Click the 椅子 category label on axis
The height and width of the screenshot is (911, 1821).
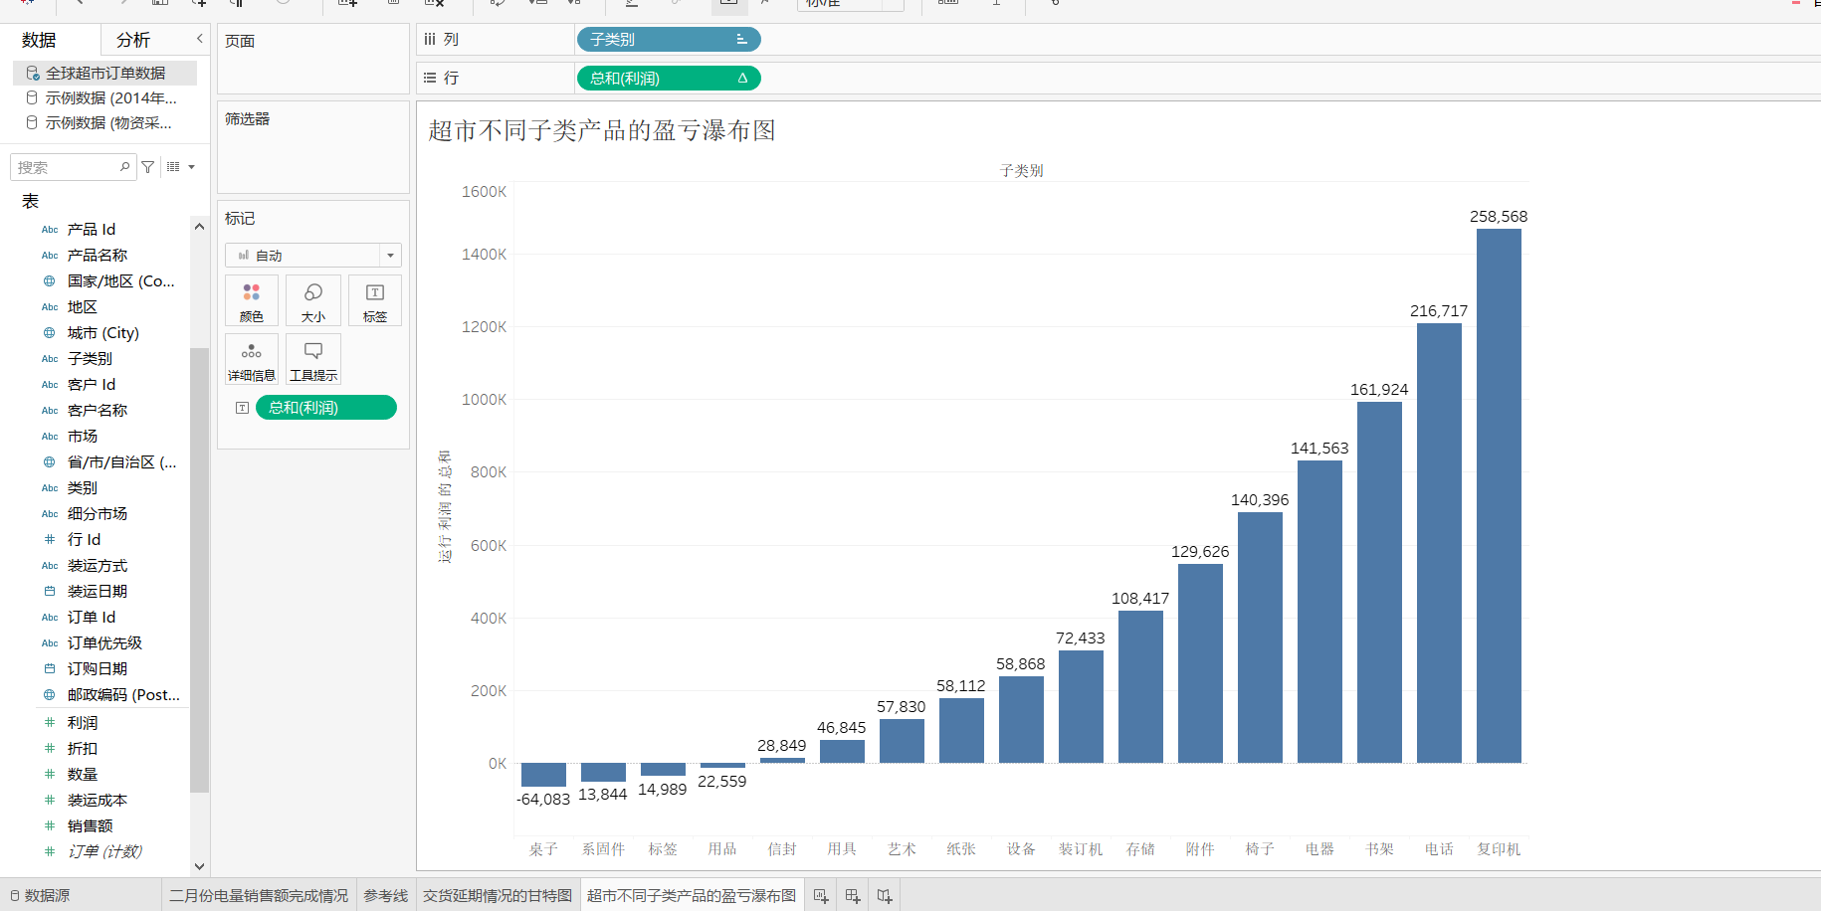tap(1260, 849)
